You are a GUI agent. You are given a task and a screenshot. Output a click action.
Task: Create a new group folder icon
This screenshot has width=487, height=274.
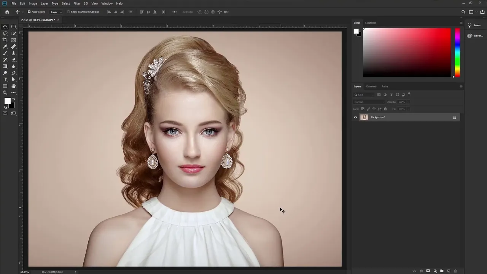click(x=442, y=271)
